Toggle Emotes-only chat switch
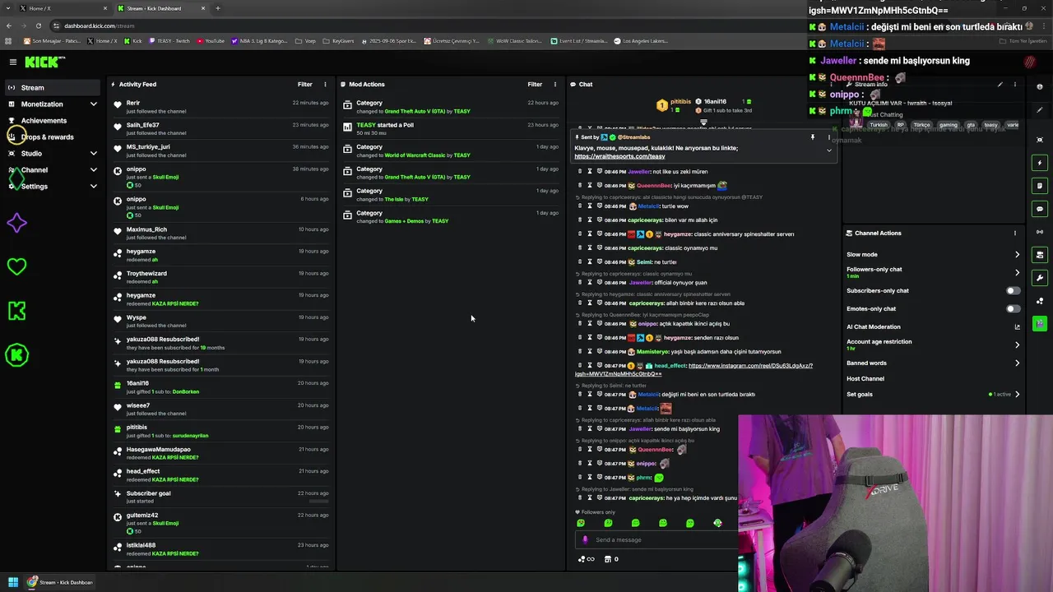 point(1014,308)
